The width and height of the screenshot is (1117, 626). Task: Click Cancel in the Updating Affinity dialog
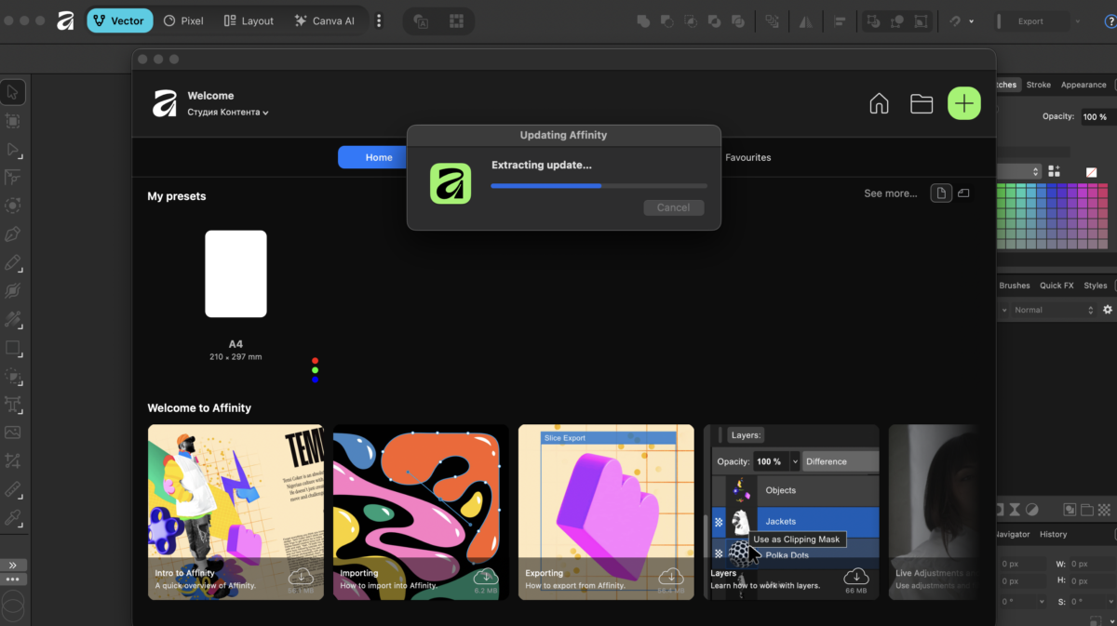673,207
